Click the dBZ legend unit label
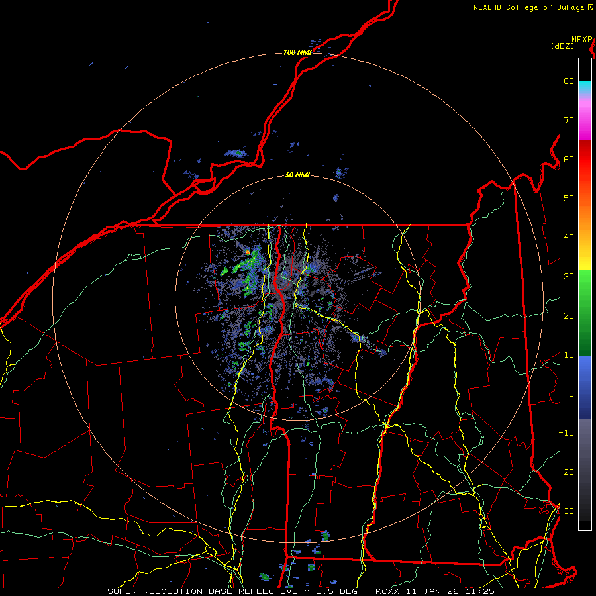 562,46
